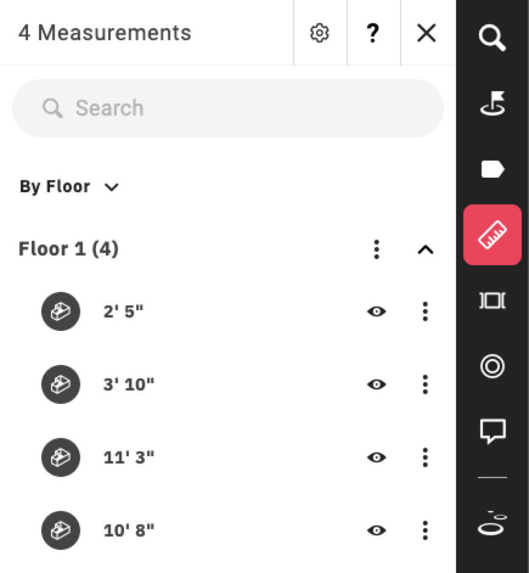The width and height of the screenshot is (529, 573).
Task: Select the red measurement ruler tool
Action: click(x=492, y=235)
